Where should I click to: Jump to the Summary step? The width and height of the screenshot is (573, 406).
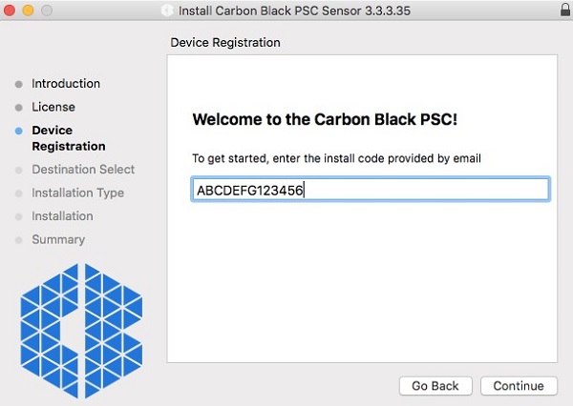click(58, 239)
